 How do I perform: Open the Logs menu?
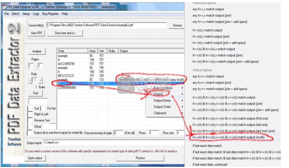click(36, 14)
